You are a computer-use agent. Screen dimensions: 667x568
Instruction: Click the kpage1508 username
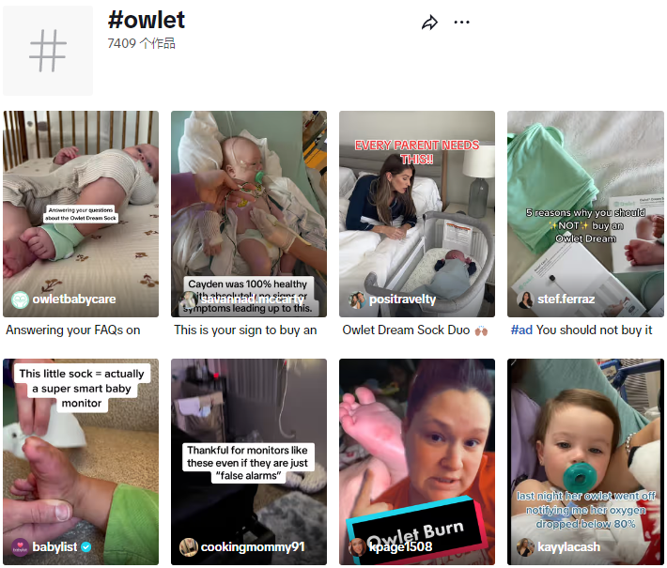click(401, 546)
